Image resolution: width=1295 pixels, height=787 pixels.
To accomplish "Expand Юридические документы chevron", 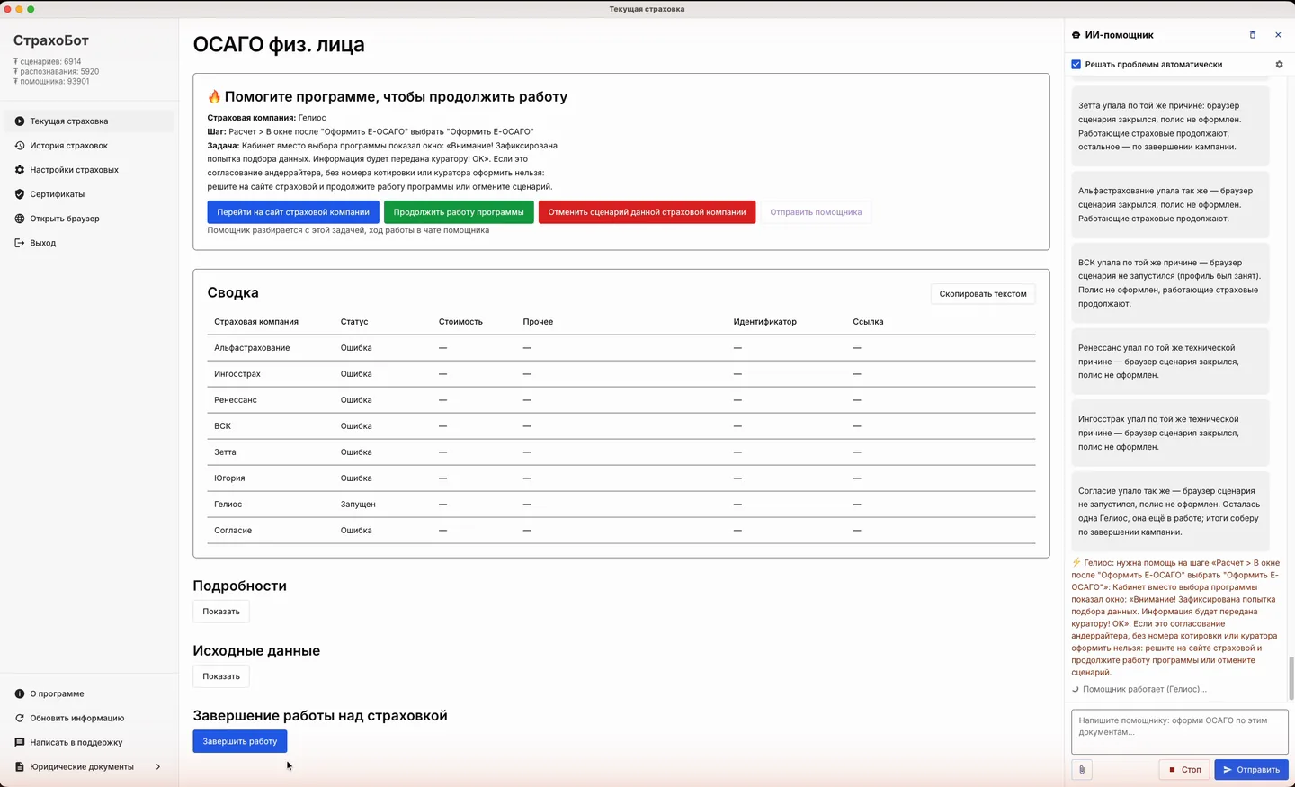I will click(158, 766).
